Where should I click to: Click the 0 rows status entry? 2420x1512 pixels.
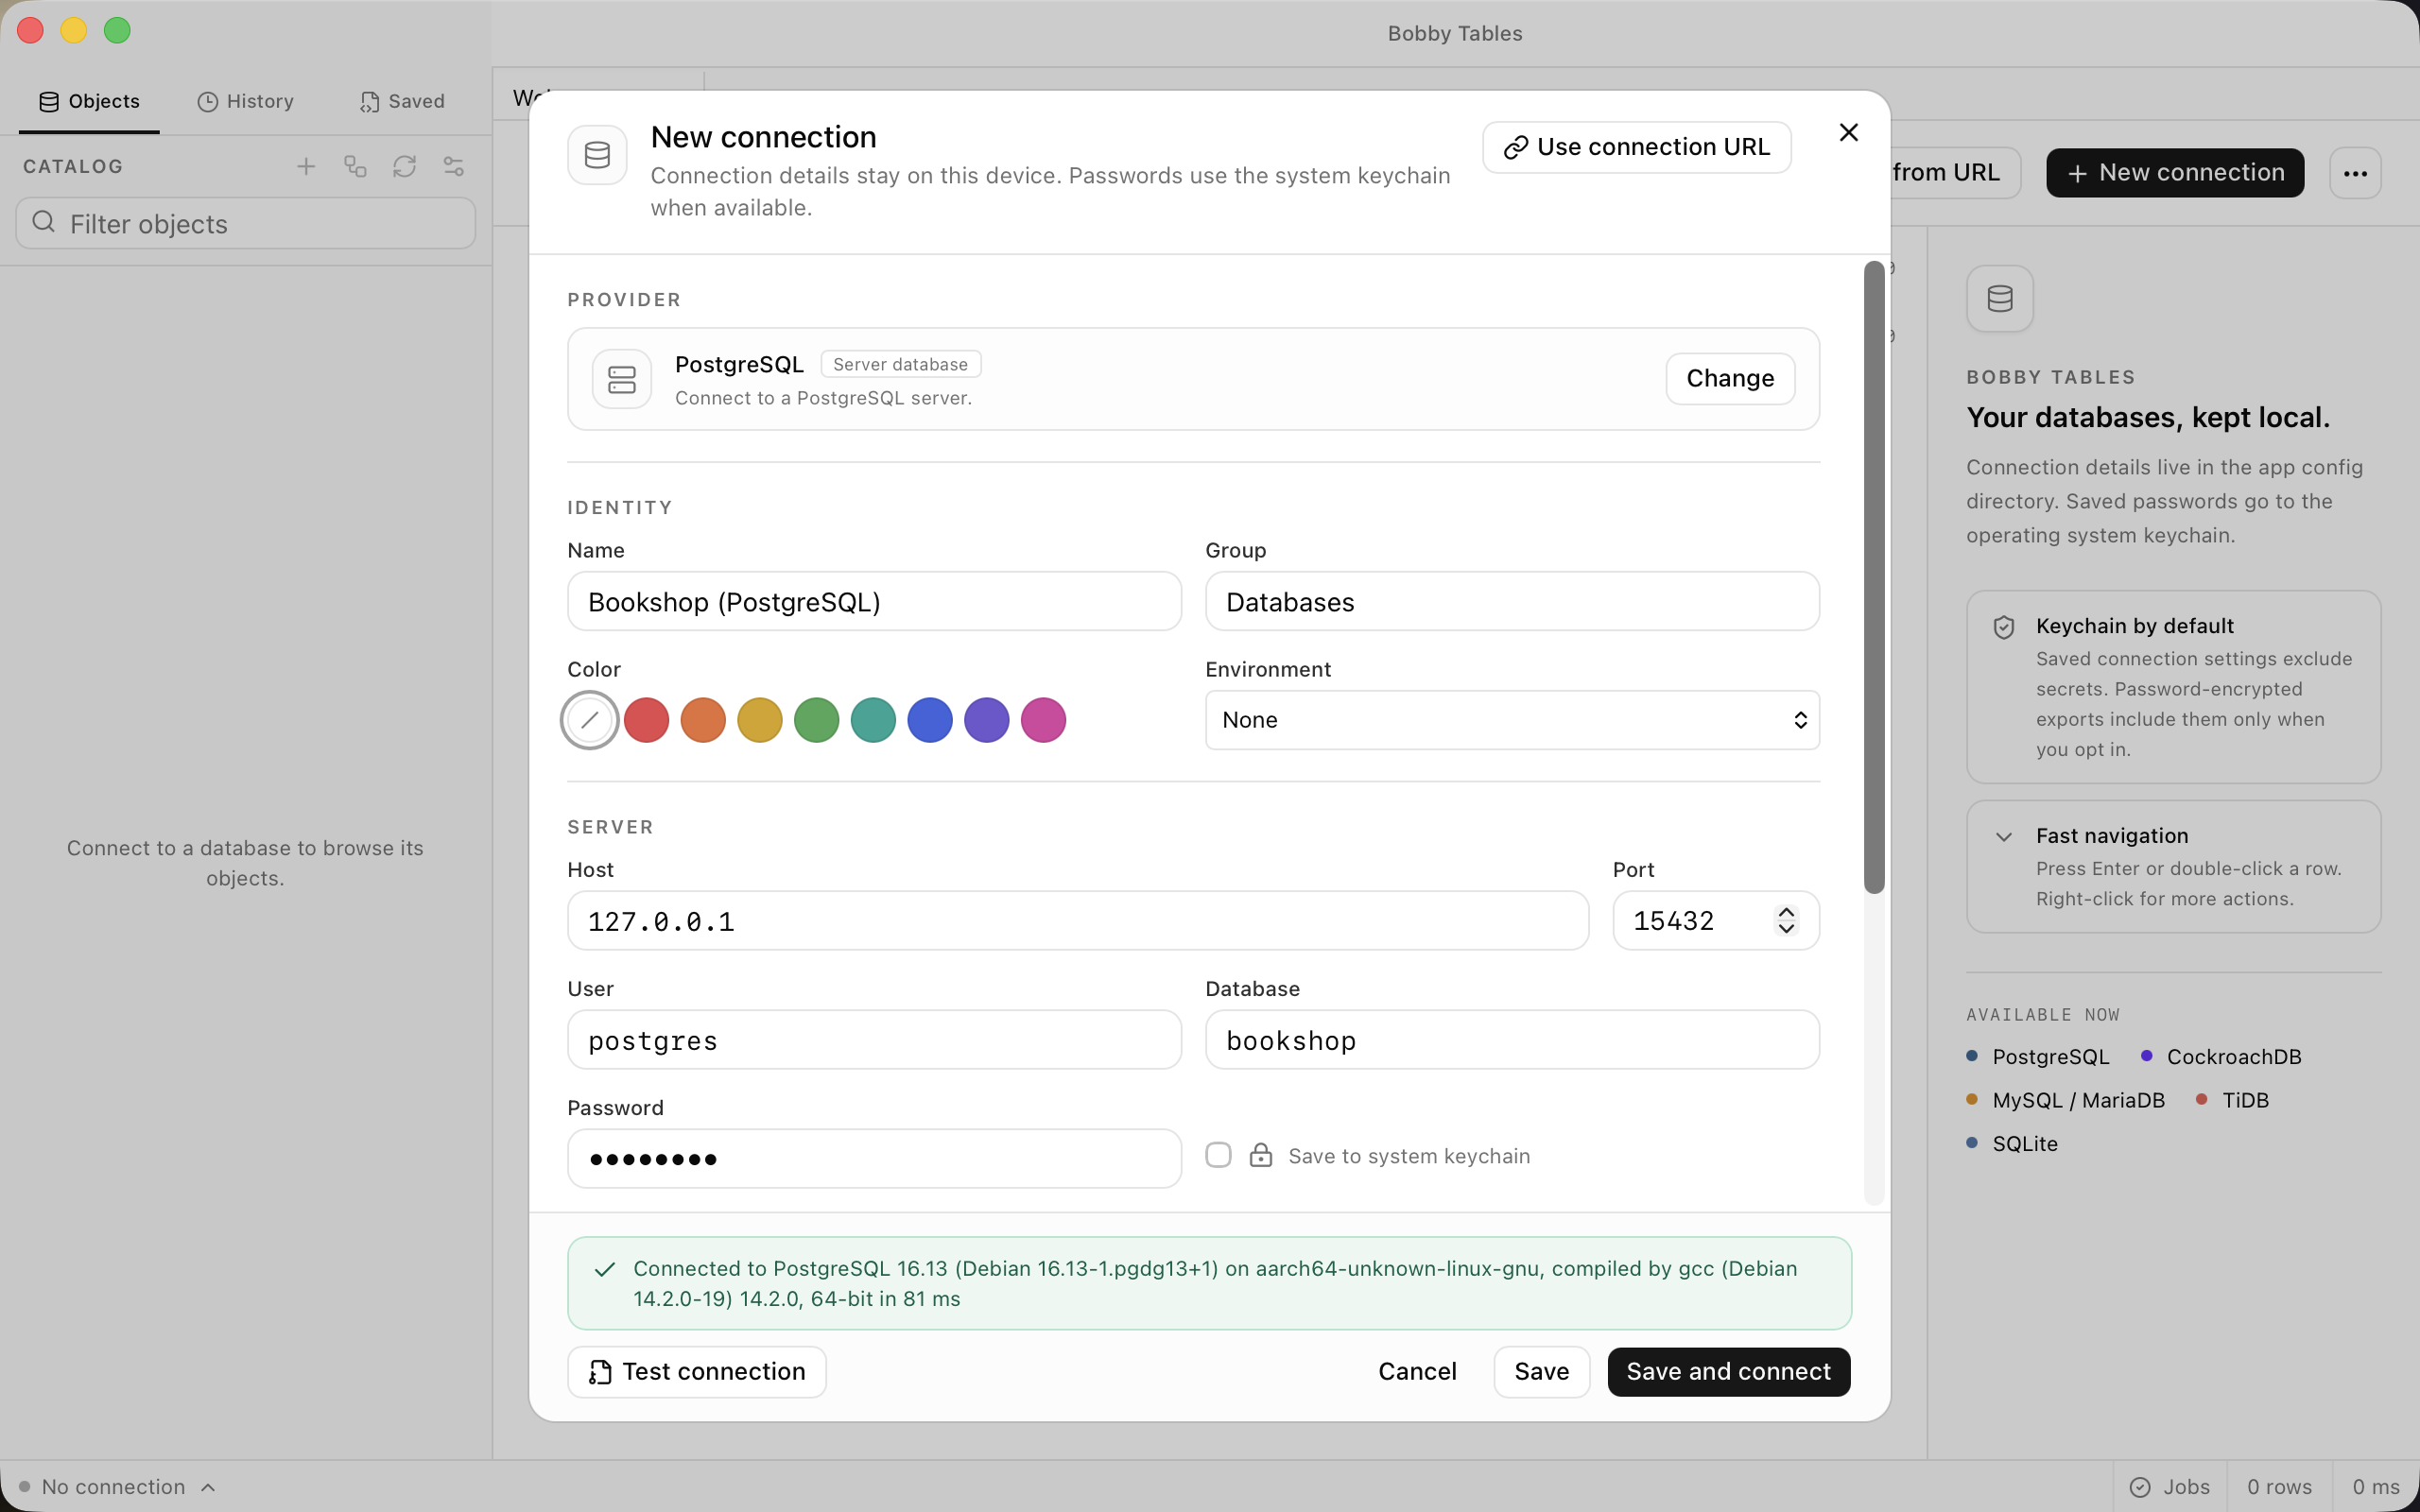point(2279,1487)
